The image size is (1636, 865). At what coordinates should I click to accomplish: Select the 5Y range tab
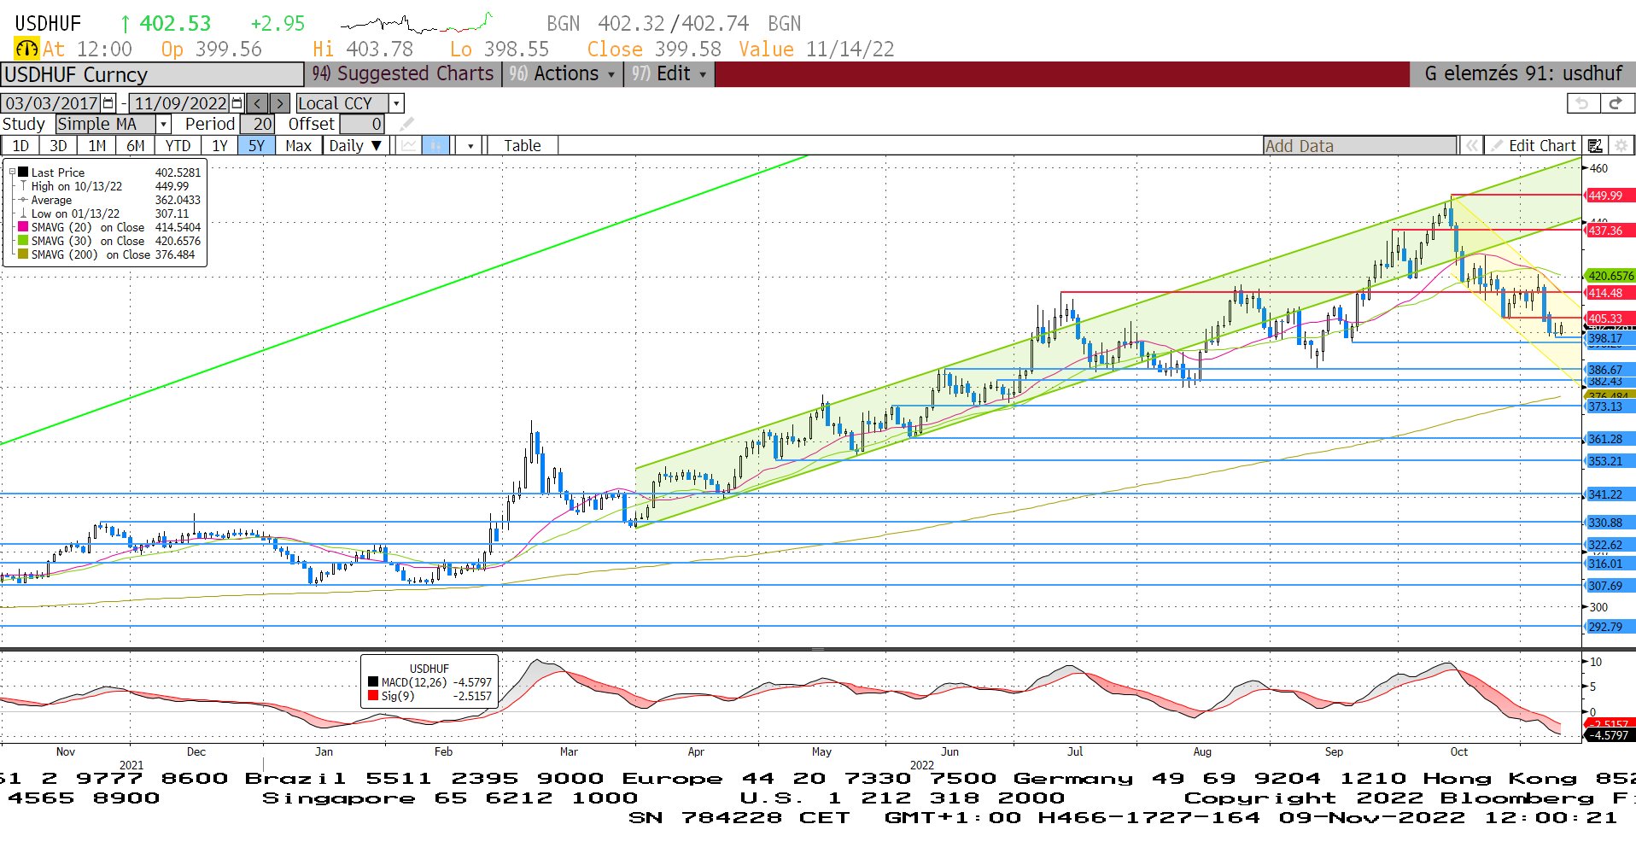[256, 145]
